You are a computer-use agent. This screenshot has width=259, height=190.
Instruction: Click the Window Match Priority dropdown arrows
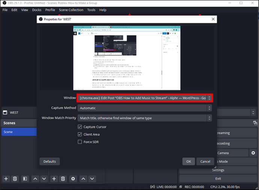coord(209,118)
